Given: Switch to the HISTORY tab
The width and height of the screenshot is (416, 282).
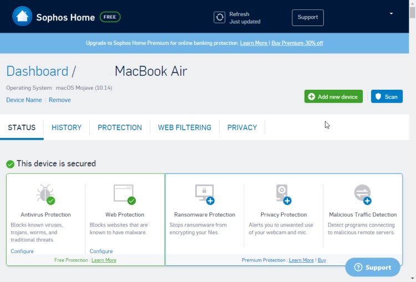Looking at the screenshot, I should (67, 127).
